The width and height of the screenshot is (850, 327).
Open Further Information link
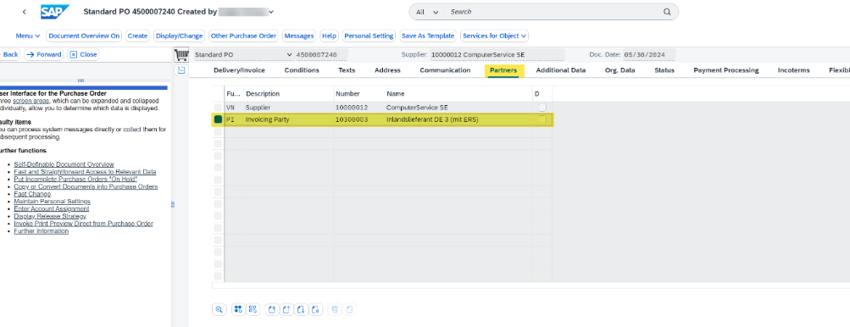pos(42,231)
